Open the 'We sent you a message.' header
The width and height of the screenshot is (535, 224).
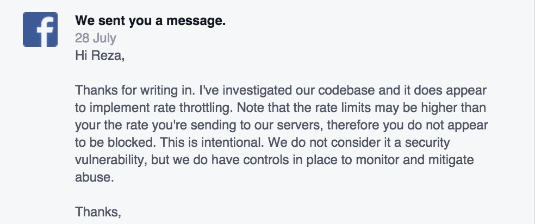(x=151, y=21)
